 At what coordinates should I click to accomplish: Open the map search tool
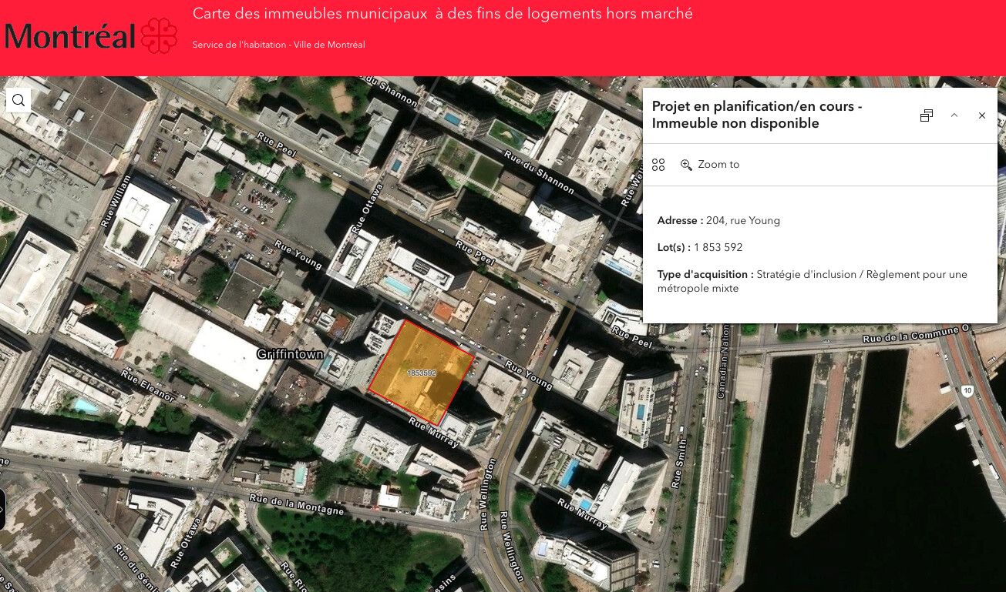click(19, 100)
